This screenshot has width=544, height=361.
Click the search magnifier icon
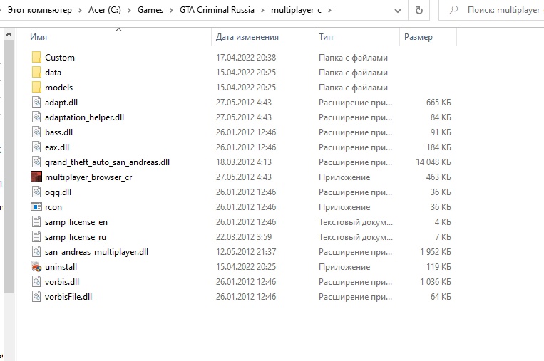coord(453,11)
